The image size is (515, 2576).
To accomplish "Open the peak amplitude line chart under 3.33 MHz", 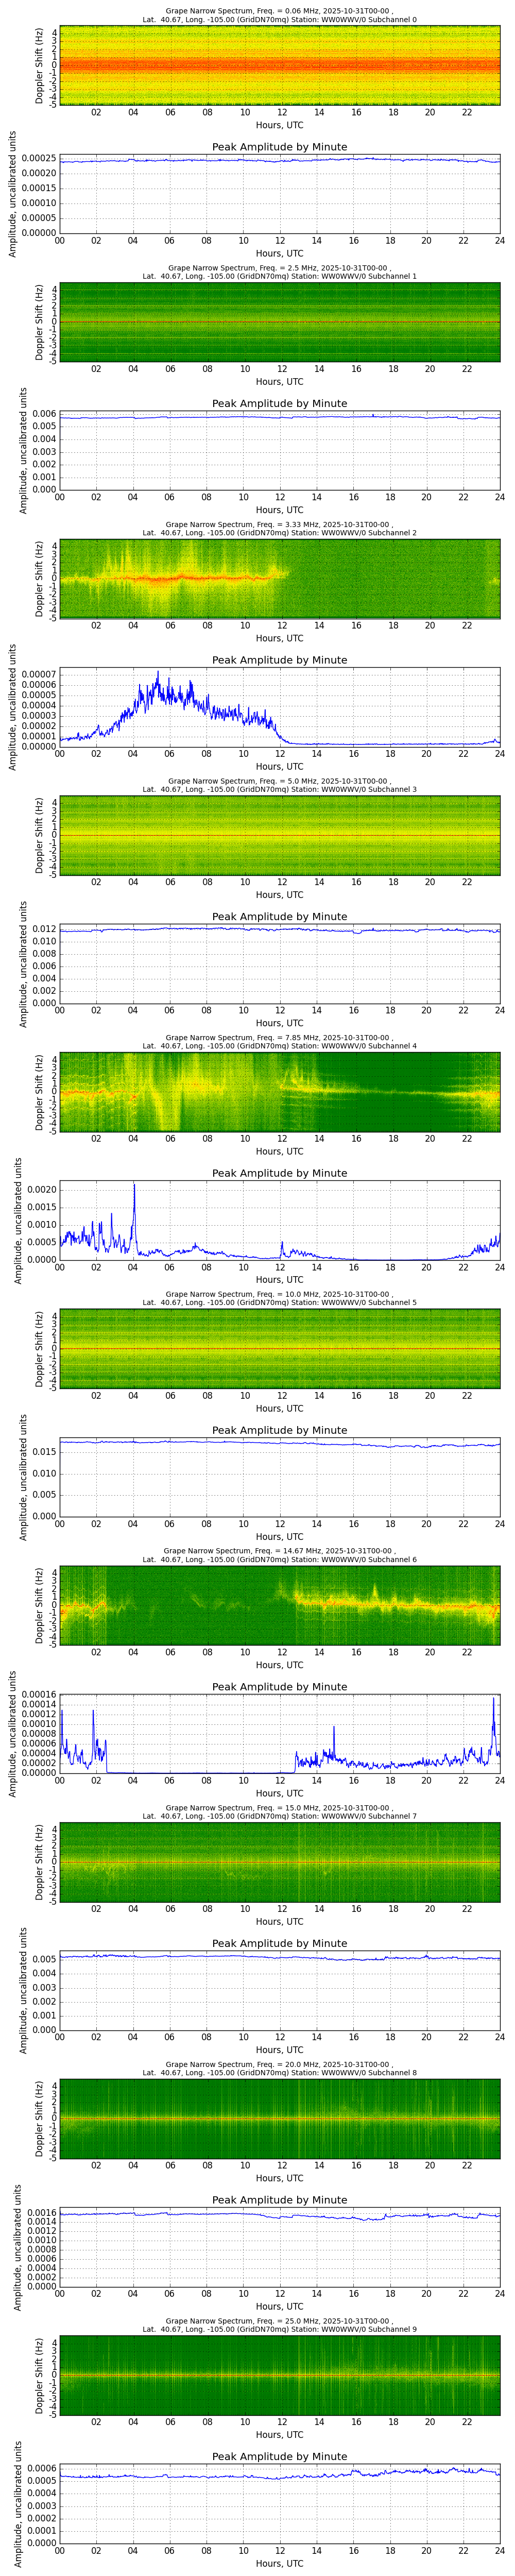I will pos(279,708).
